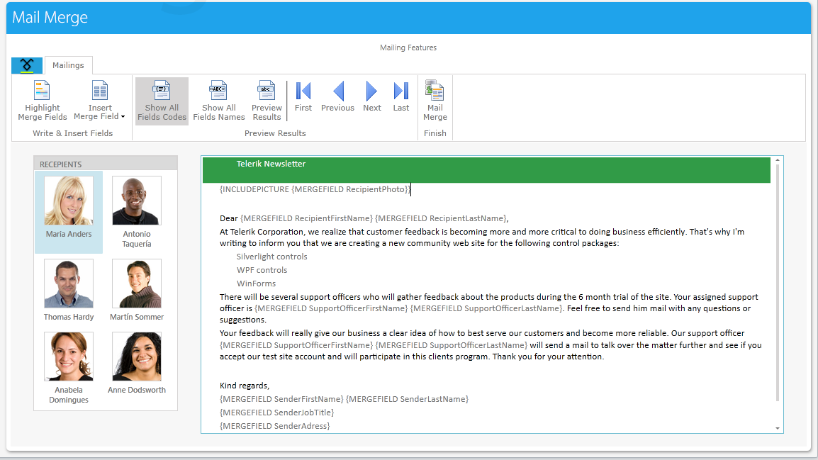Click the RECEPIENTS panel header
The image size is (818, 460).
tap(106, 164)
